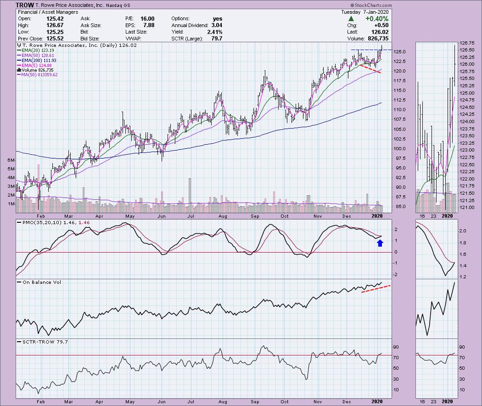Screen dimensions: 482x406
Task: Click the 90 level on SCTR axis
Action: pos(396,347)
